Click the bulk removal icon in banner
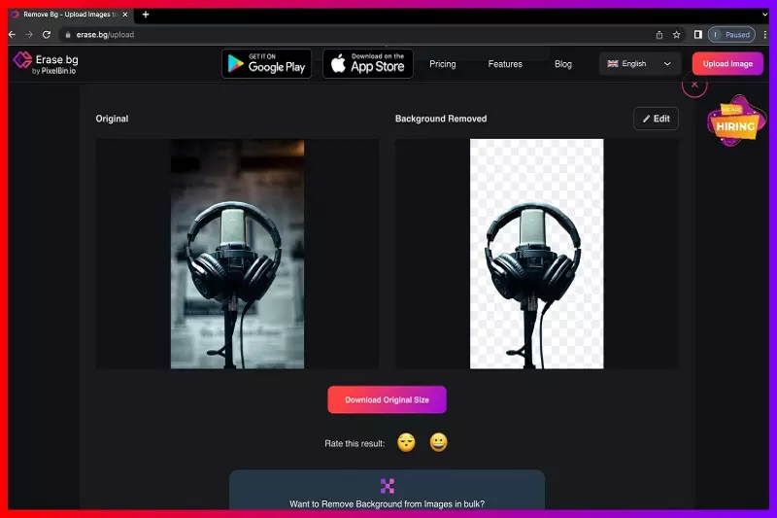 pos(388,486)
